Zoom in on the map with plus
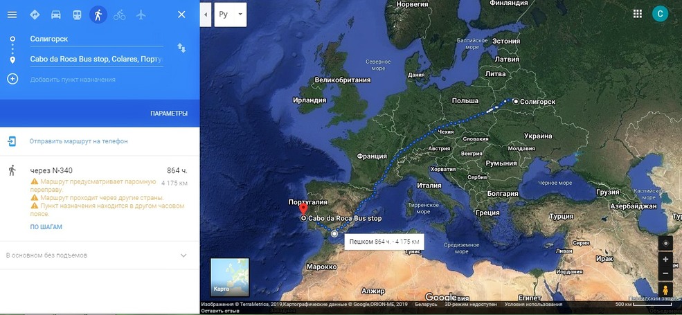This screenshot has height=315, width=682. 665,260
